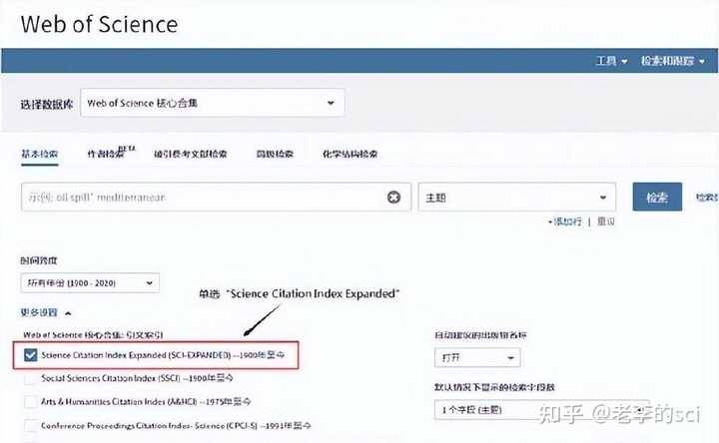Open the 打开 auto-suggest publication dropdown
Viewport: 719px width, 443px height.
477,358
